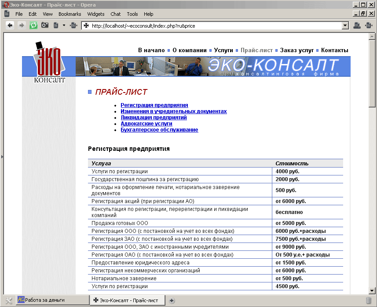Click the URL address field
377x307 pixels.
pyautogui.click(x=216, y=25)
